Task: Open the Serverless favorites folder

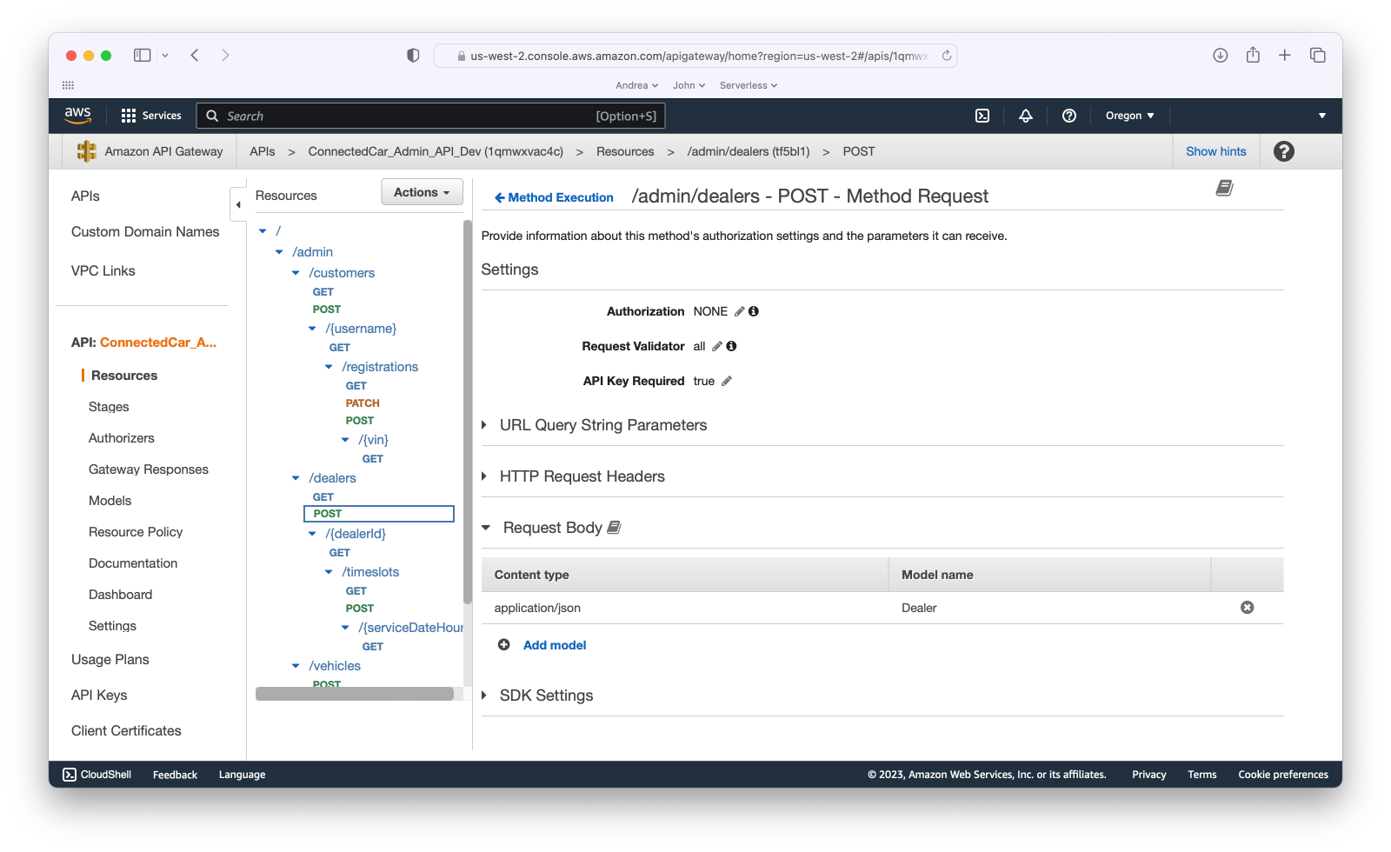Action: coord(749,85)
